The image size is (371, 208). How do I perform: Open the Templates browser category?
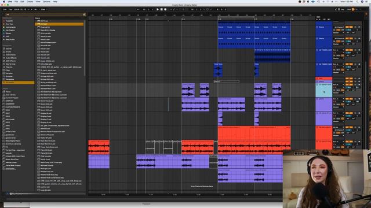point(10,80)
